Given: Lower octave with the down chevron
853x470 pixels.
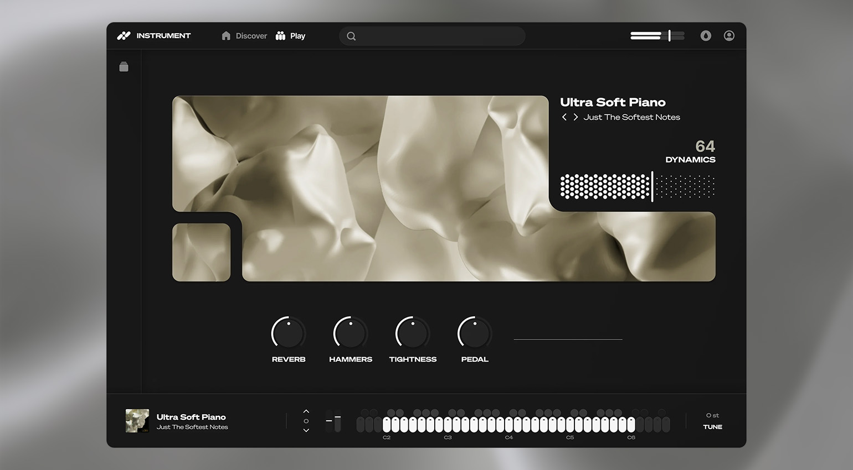Looking at the screenshot, I should coord(306,430).
